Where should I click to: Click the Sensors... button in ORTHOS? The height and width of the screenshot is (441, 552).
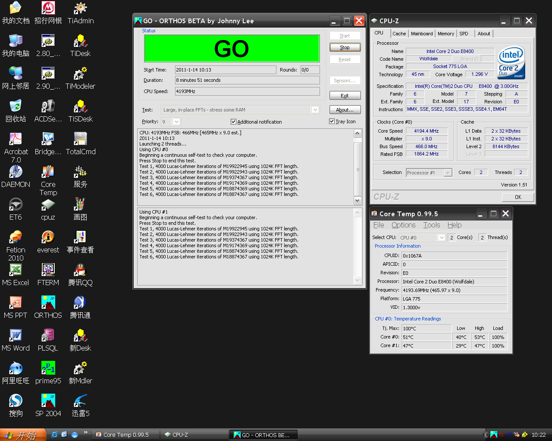[345, 81]
